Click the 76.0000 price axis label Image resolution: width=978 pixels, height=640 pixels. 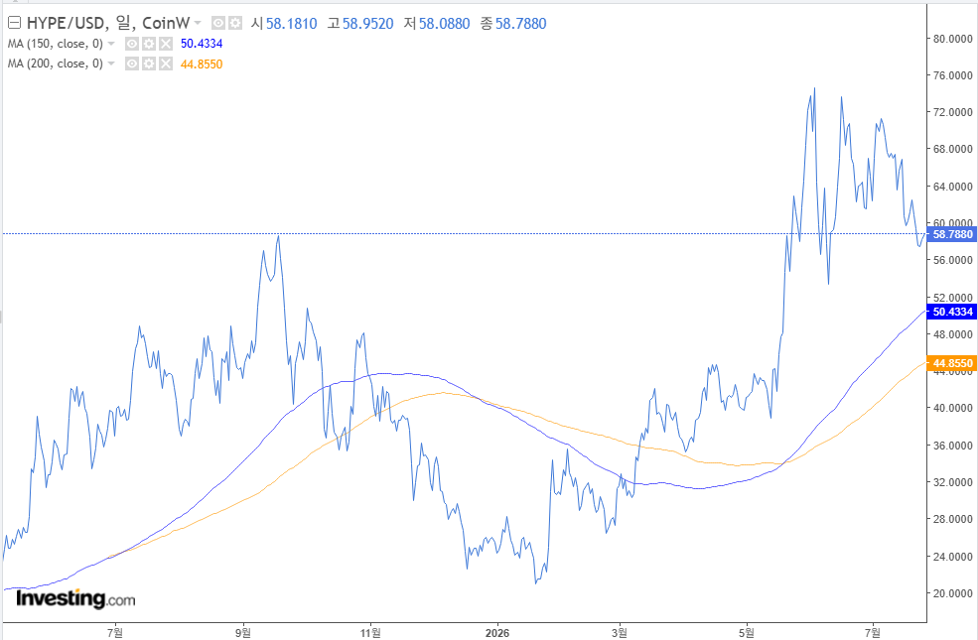click(952, 75)
